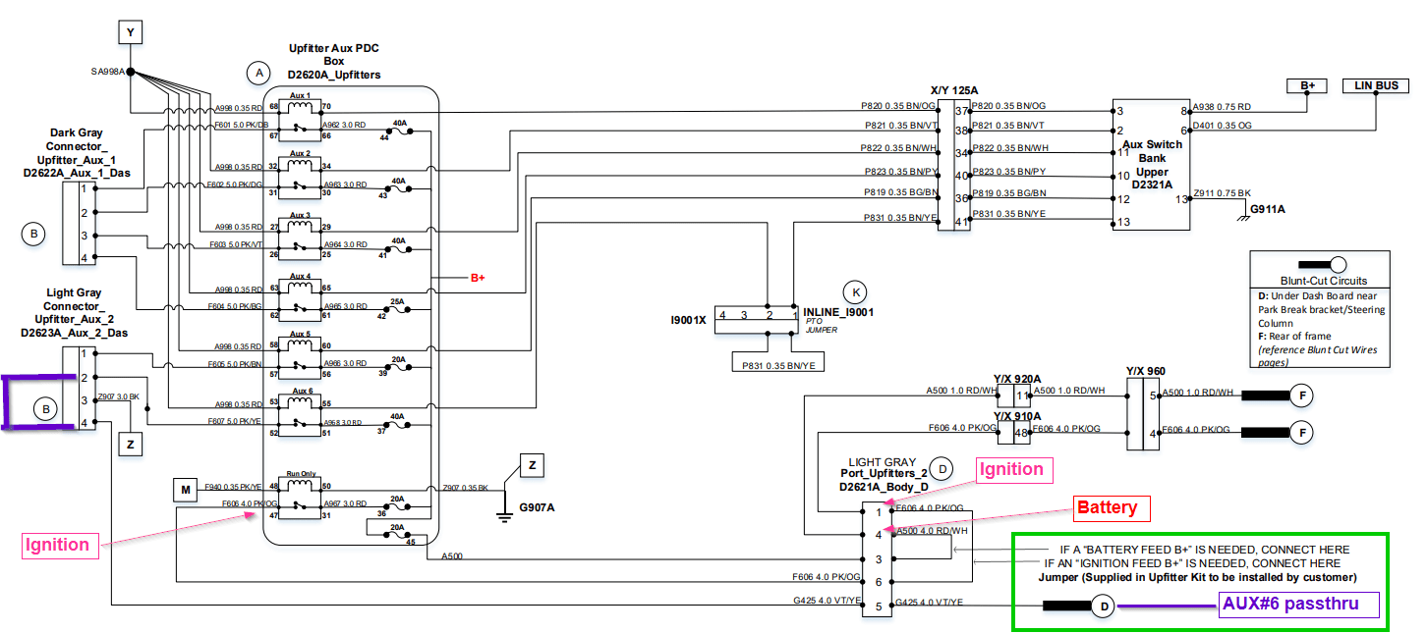Select the Z911 0.75 BK wire label

click(1222, 194)
